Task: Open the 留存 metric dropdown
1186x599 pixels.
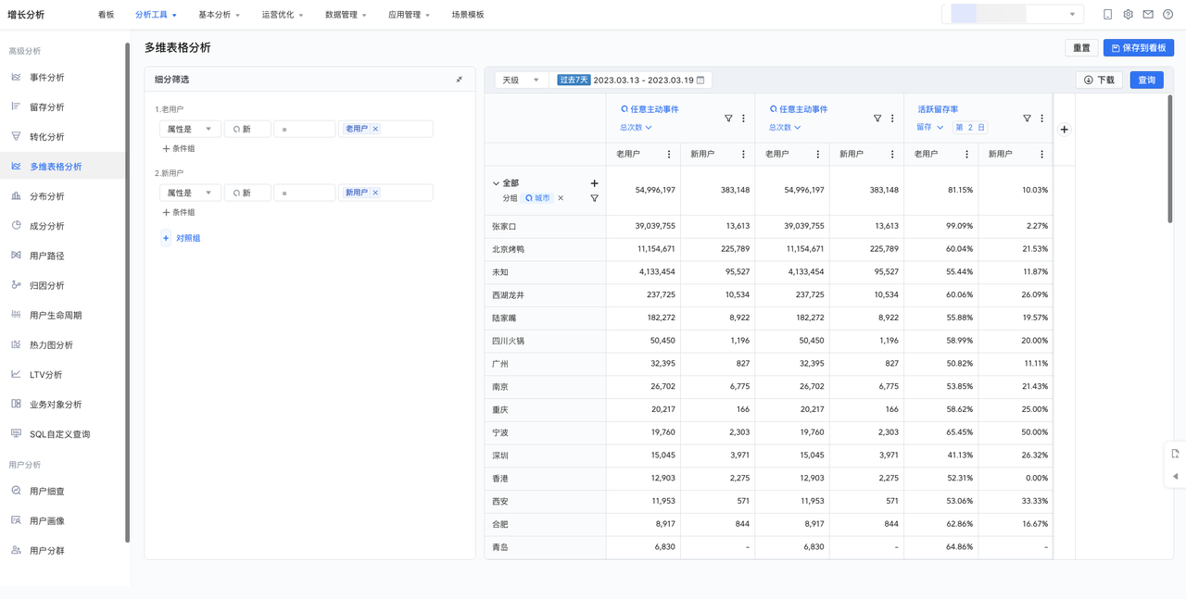Action: click(929, 128)
